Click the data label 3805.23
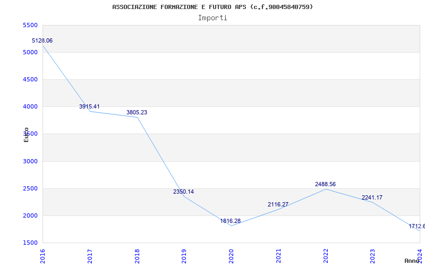This screenshot has width=425, height=266. (x=137, y=112)
